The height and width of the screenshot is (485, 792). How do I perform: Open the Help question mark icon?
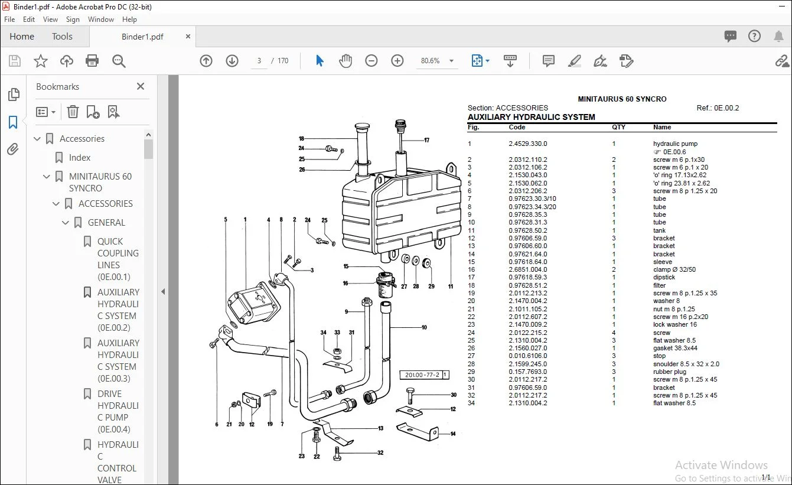tap(754, 37)
